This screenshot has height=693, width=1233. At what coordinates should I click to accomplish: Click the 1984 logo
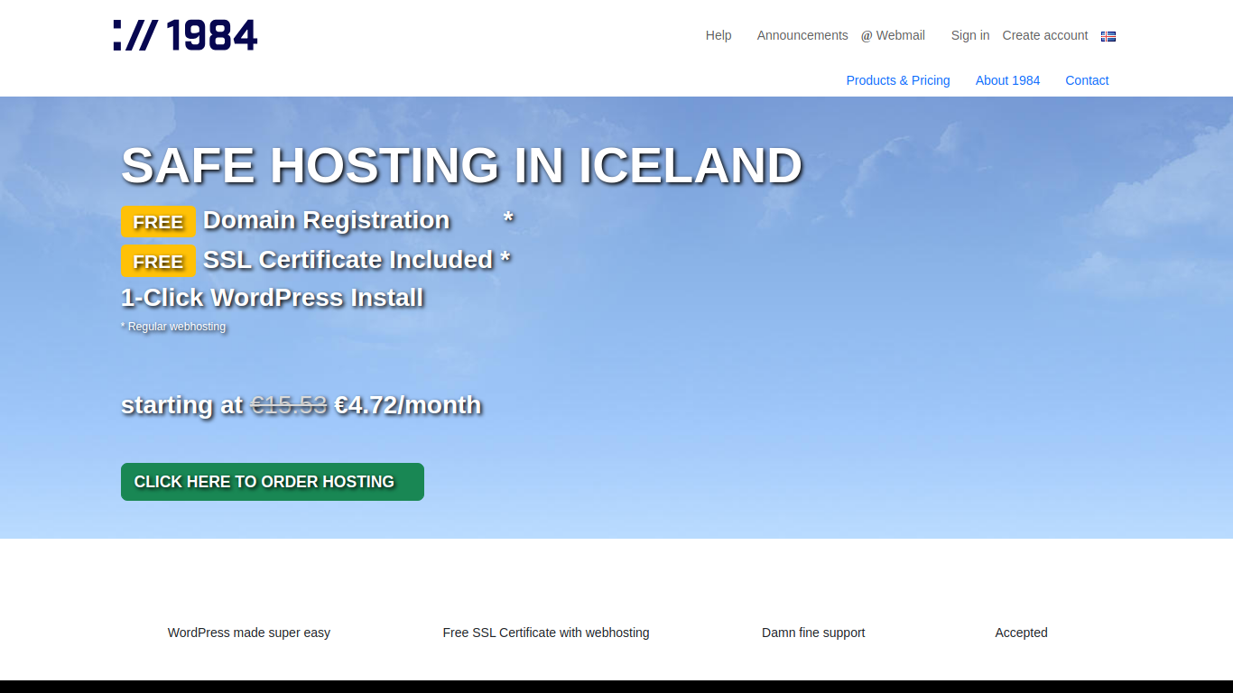[186, 35]
